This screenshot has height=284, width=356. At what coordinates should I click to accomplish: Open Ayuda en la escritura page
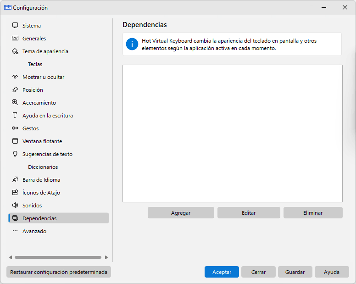pyautogui.click(x=59, y=115)
